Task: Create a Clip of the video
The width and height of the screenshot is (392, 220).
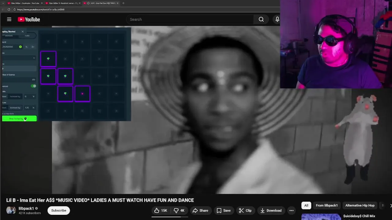Action: point(245,211)
